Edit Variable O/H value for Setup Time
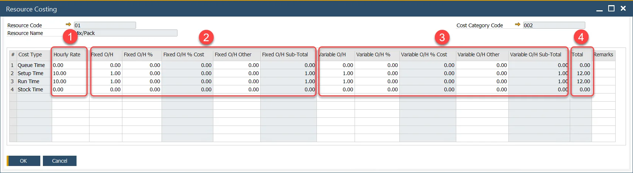The image size is (633, 173). click(336, 73)
